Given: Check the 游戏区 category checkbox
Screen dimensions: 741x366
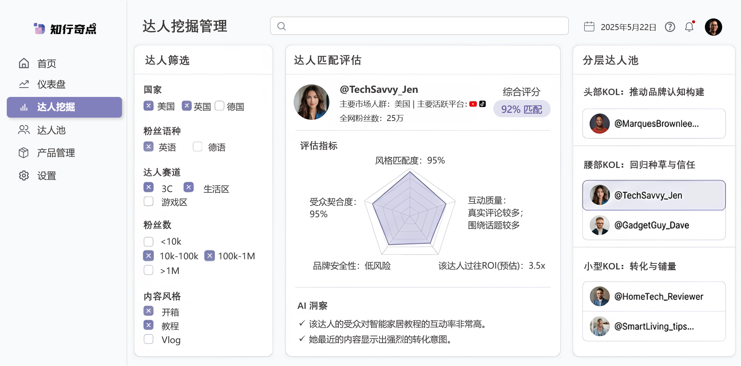Looking at the screenshot, I should [x=149, y=201].
